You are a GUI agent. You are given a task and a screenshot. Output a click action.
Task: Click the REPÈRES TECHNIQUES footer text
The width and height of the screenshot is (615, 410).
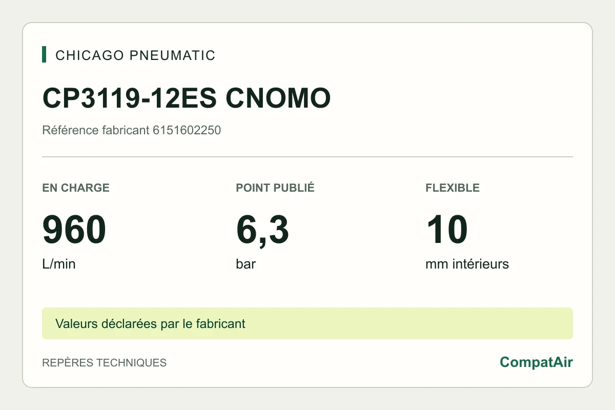pyautogui.click(x=104, y=363)
